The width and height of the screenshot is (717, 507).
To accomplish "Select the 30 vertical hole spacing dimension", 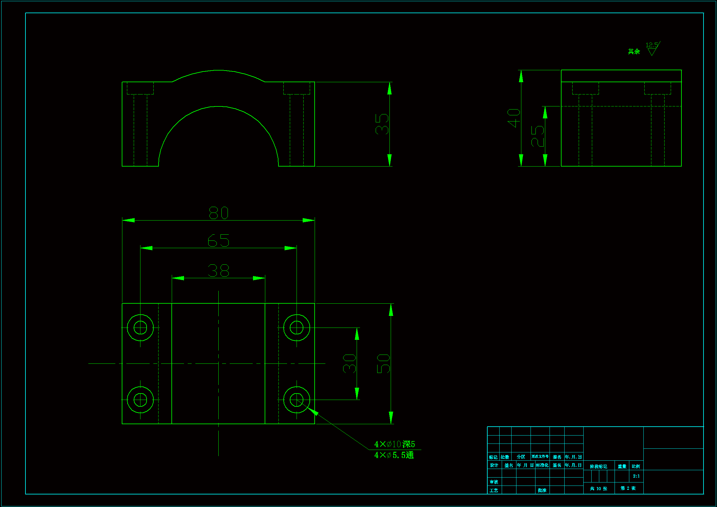I will tap(349, 364).
